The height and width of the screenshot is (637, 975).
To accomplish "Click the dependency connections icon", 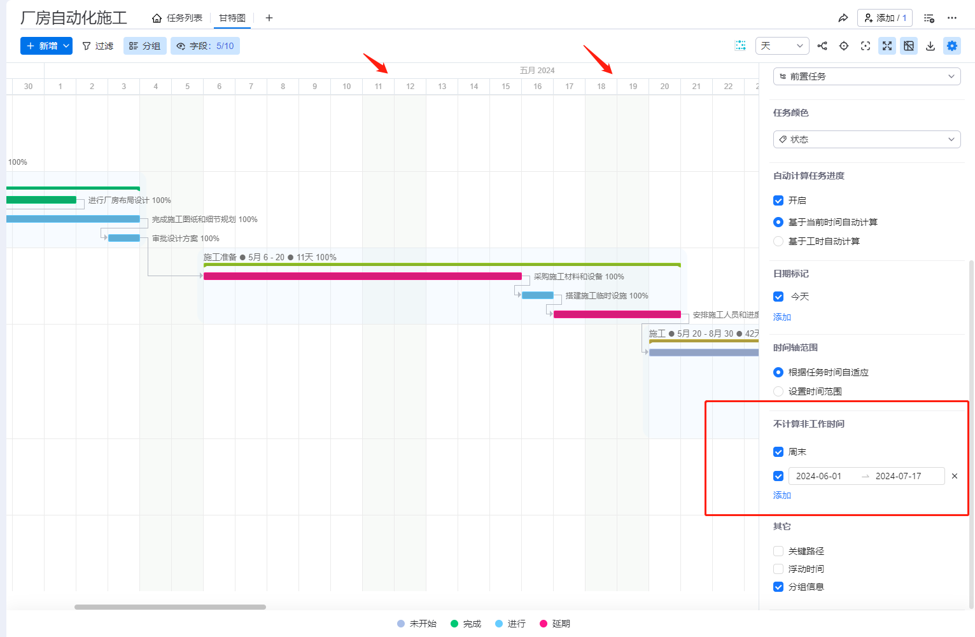I will pyautogui.click(x=822, y=46).
